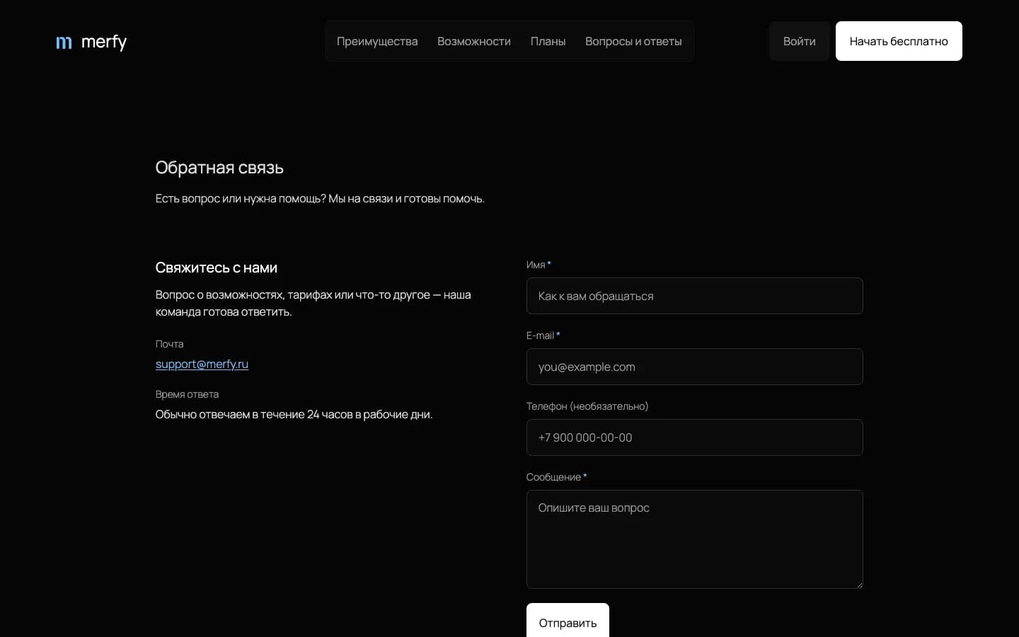The height and width of the screenshot is (637, 1019).
Task: Click the Имя field label
Action: pyautogui.click(x=539, y=265)
